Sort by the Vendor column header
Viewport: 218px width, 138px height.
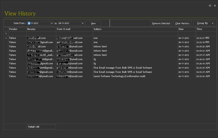[x=17, y=29]
